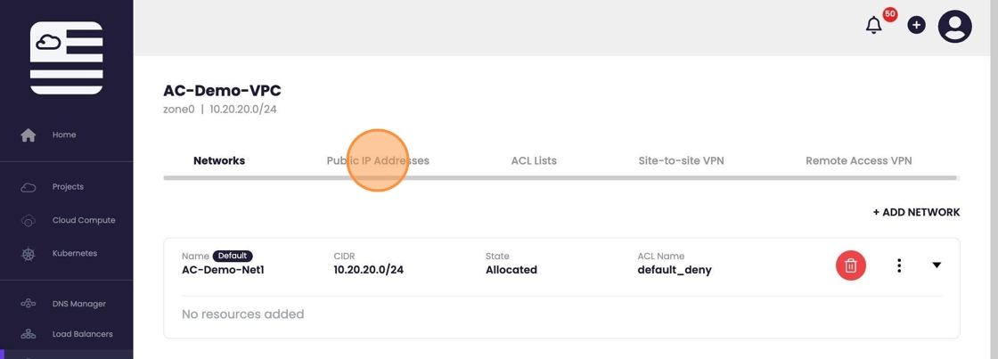Screen dimensions: 998x359
Task: Open the user profile avatar
Action: coord(954,27)
